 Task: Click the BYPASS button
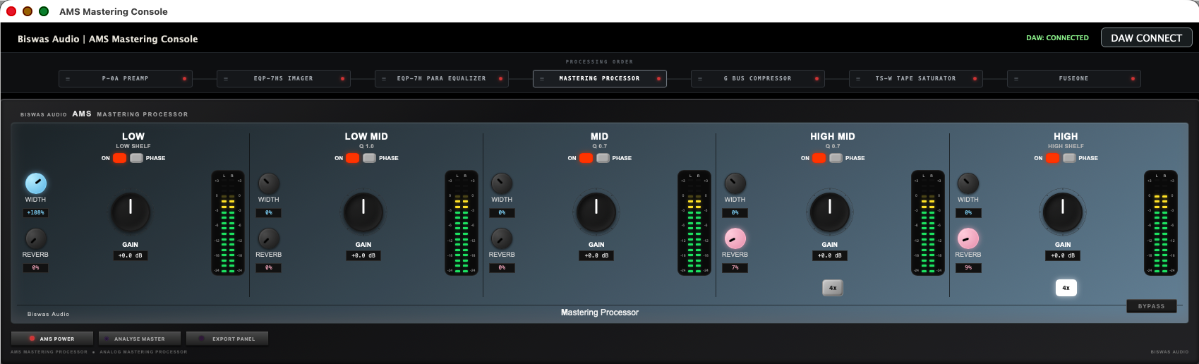pyautogui.click(x=1151, y=306)
